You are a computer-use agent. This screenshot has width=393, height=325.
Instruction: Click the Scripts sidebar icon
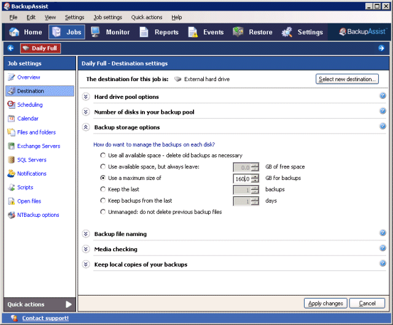(x=11, y=187)
